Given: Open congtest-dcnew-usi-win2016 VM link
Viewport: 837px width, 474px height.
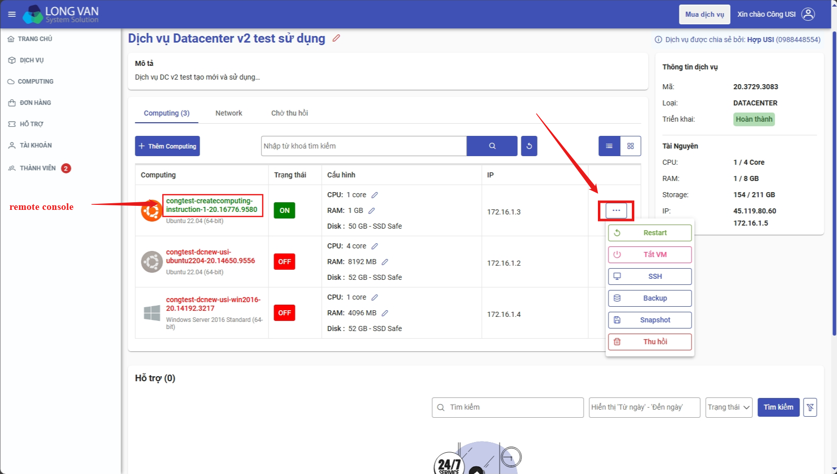Looking at the screenshot, I should pos(213,304).
